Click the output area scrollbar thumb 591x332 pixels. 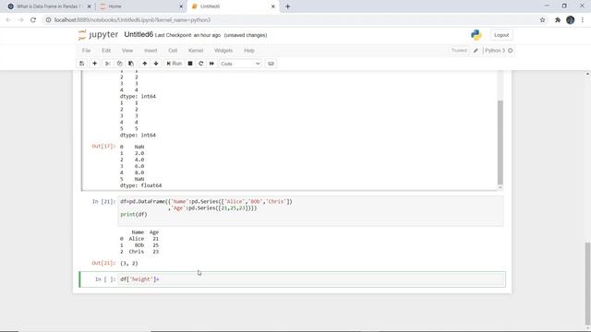click(501, 142)
